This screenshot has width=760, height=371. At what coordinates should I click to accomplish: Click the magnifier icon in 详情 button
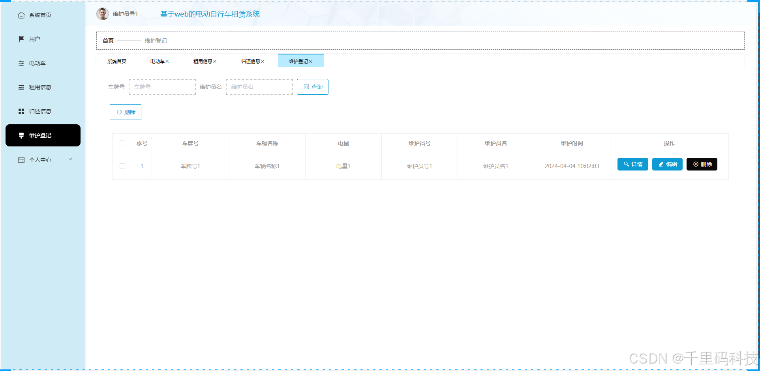coord(626,164)
